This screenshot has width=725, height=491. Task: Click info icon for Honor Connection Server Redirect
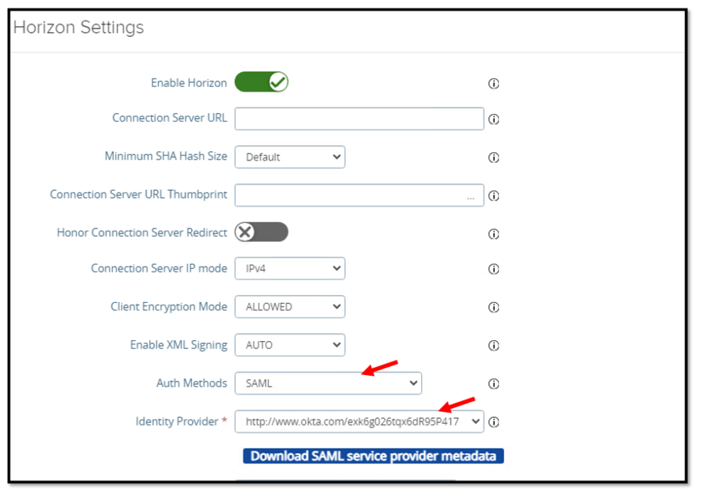494,234
